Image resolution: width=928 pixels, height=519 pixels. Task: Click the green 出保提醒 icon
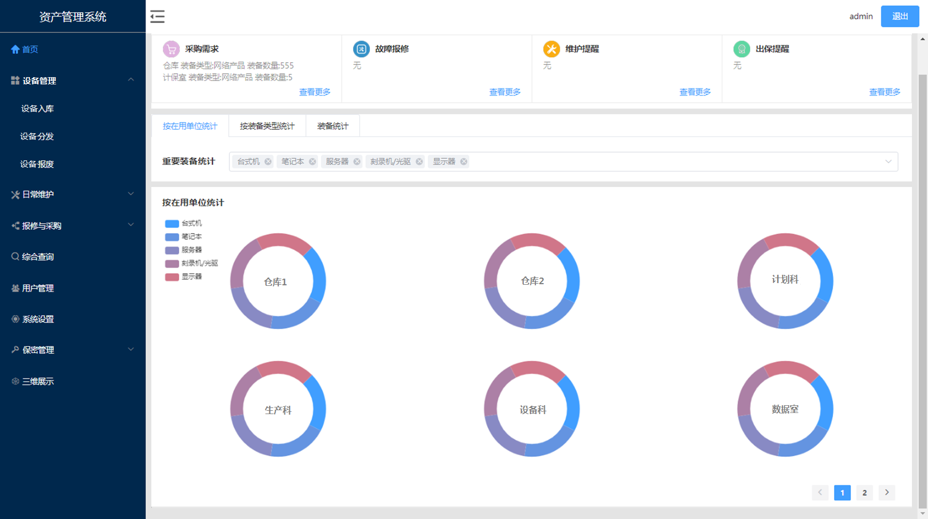click(741, 49)
